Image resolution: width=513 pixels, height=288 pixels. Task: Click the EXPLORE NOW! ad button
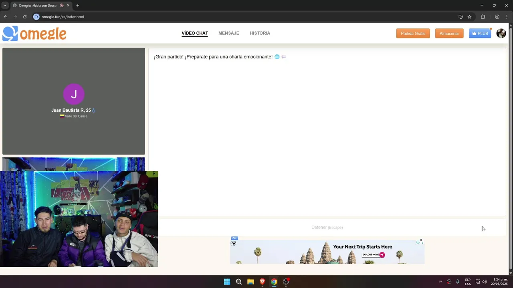pyautogui.click(x=373, y=255)
